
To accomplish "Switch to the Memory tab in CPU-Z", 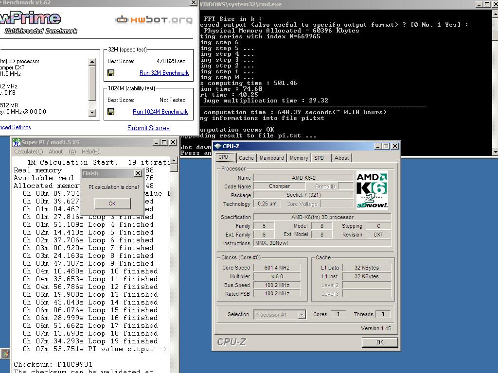I will coord(299,158).
